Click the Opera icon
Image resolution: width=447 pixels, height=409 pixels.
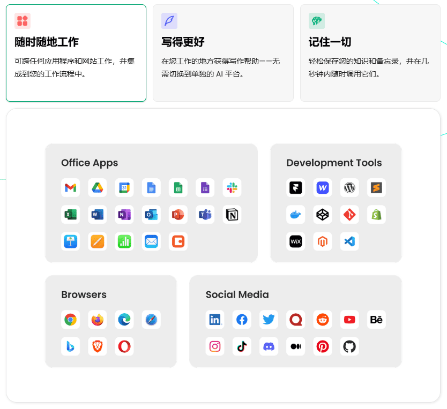124,346
